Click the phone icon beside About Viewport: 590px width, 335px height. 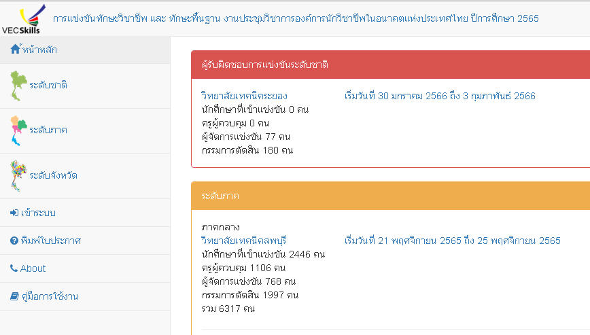(14, 268)
